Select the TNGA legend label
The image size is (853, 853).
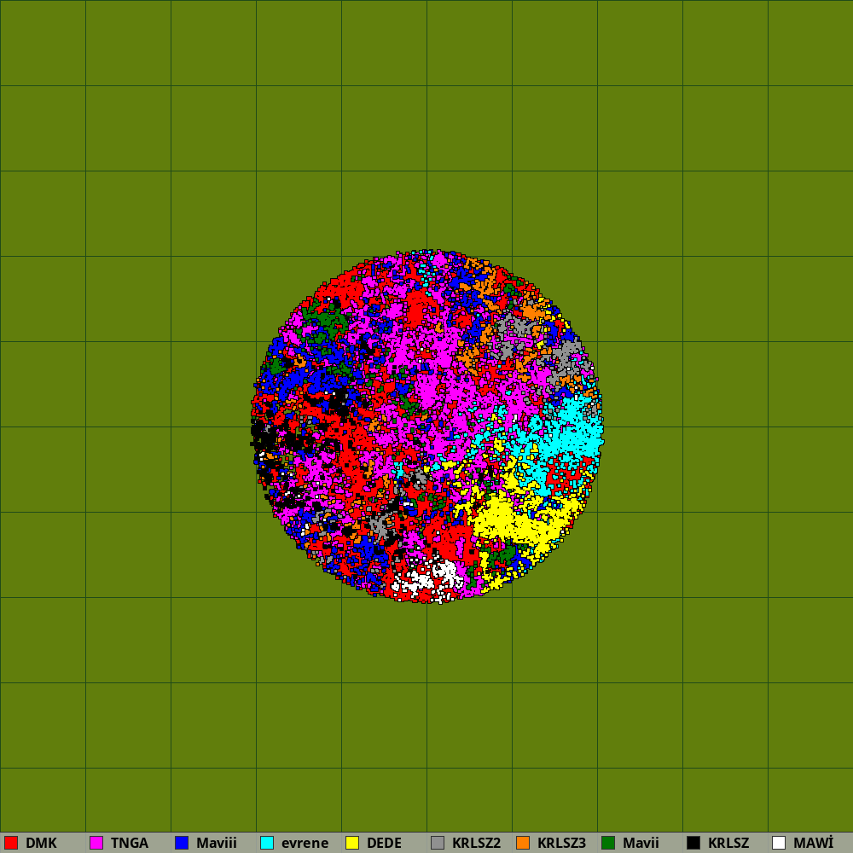point(130,843)
